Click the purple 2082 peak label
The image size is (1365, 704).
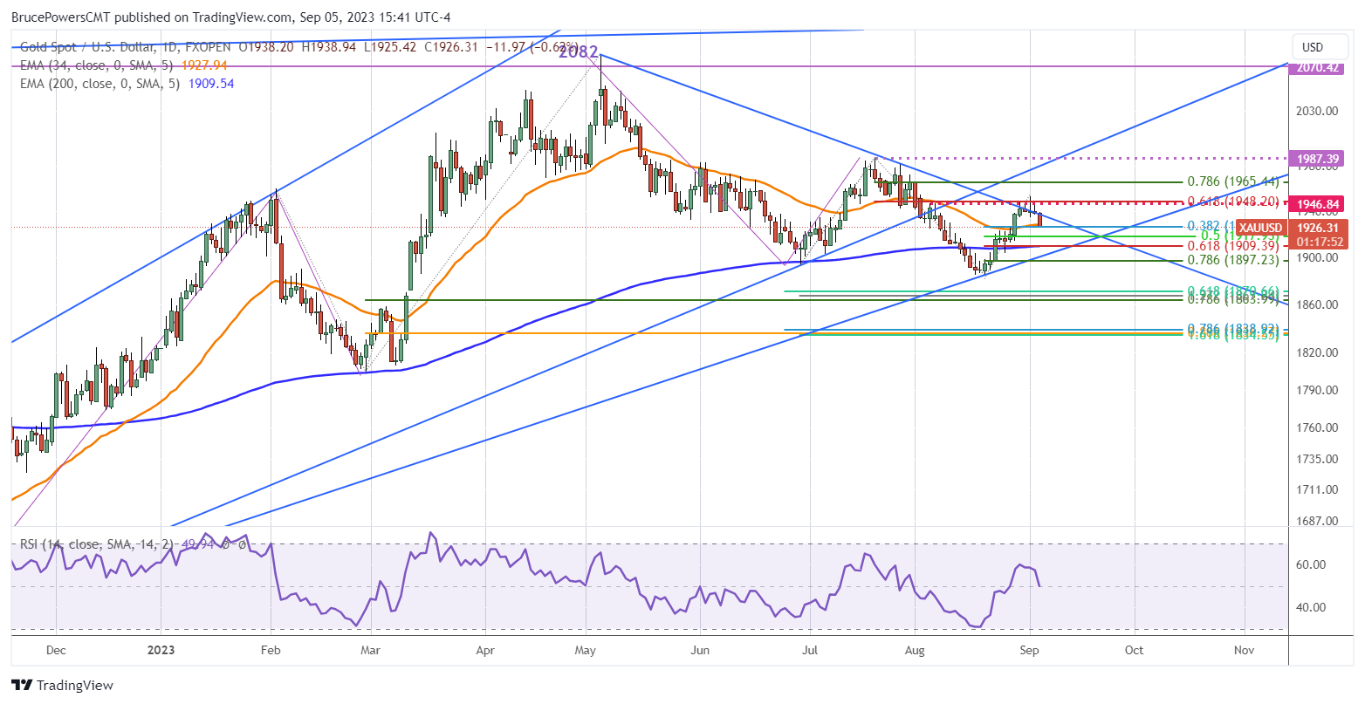pyautogui.click(x=579, y=52)
